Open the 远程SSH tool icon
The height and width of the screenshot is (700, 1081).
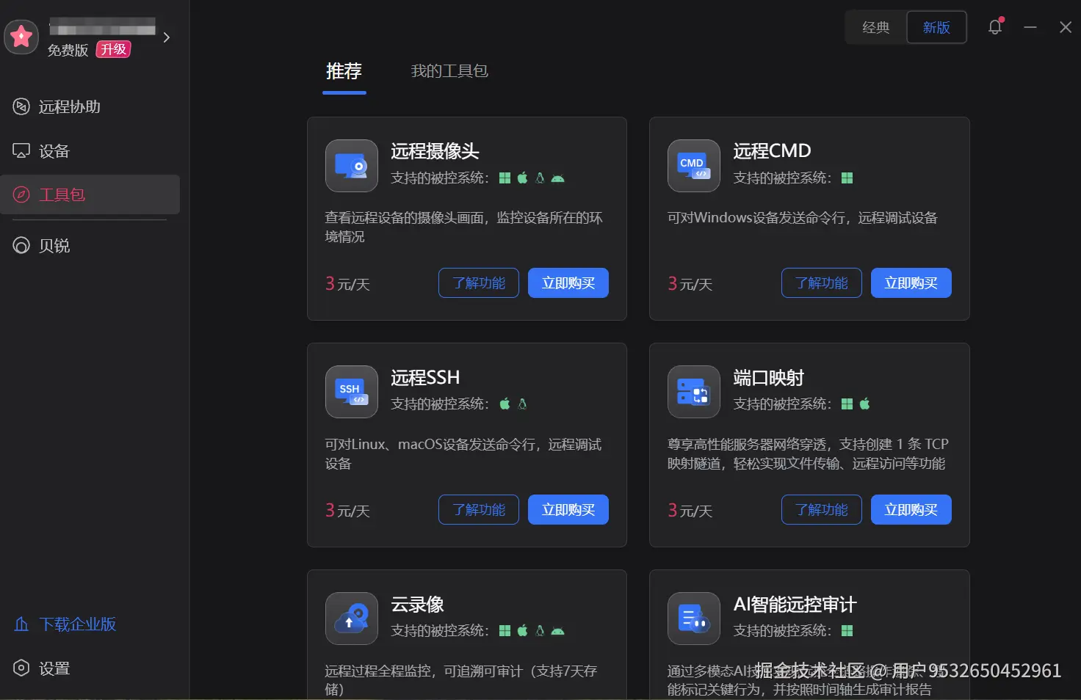352,392
